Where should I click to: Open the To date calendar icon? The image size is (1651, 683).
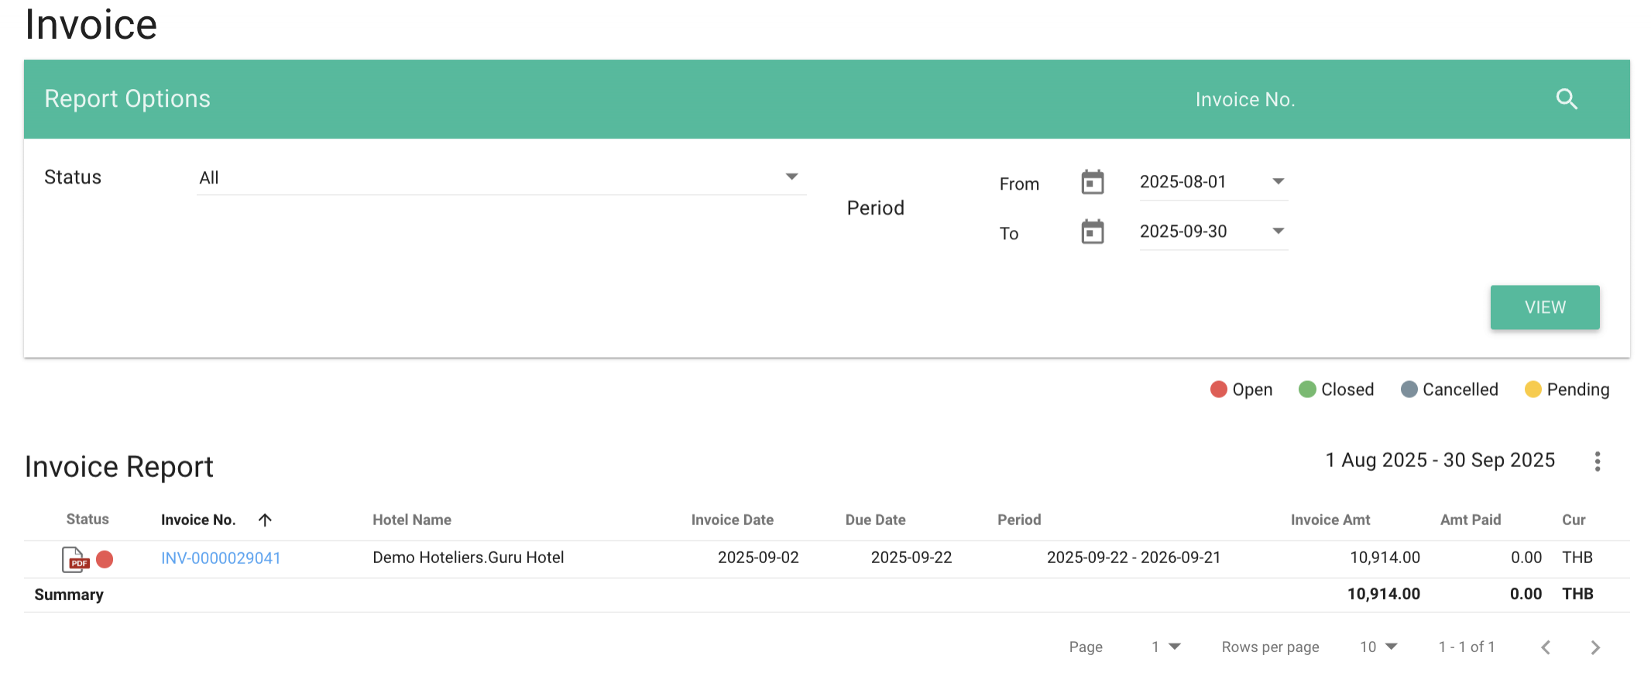1092,232
